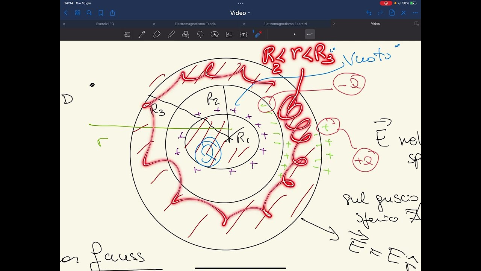This screenshot has width=481, height=271.
Task: Close the Video tab
Action: [x=334, y=24]
